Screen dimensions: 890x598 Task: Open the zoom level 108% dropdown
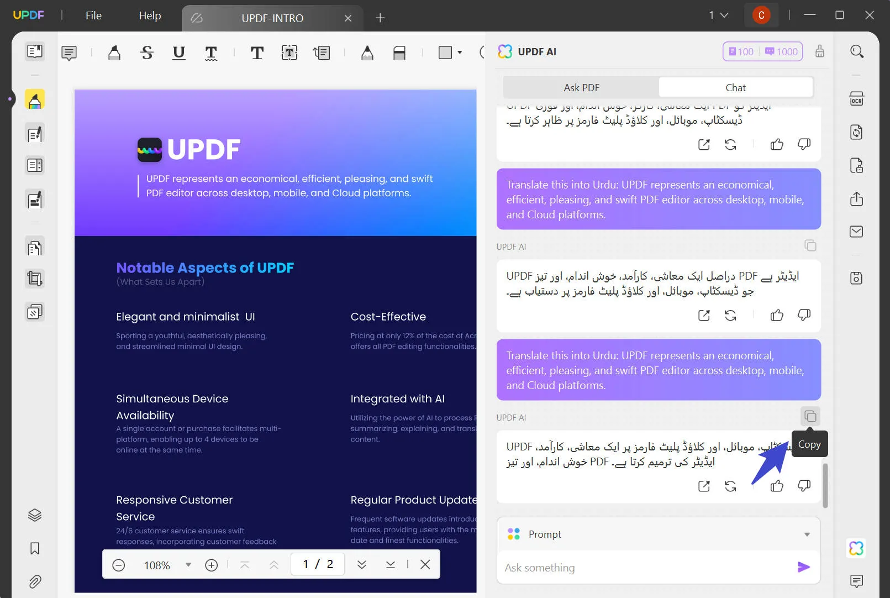(x=188, y=565)
